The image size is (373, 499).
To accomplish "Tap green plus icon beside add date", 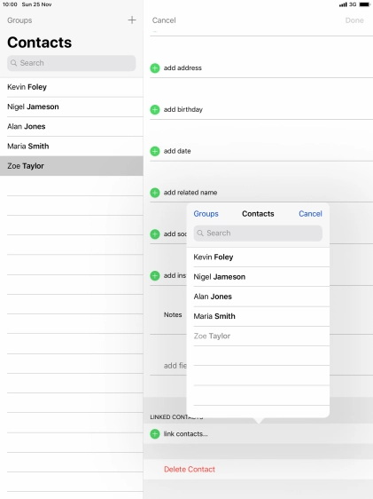I will [155, 151].
